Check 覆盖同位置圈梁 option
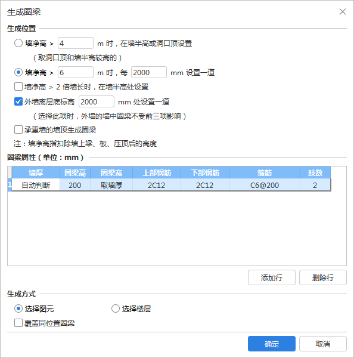The height and width of the screenshot is (358, 354). click(x=18, y=323)
